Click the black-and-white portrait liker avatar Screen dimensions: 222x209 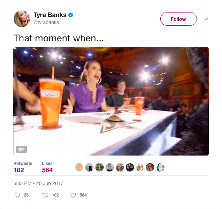coord(110,167)
